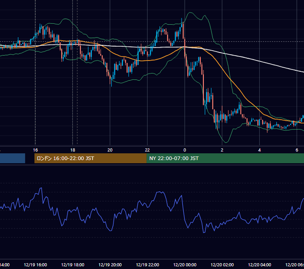Click the blue session bar before ロンドン
304x269 pixels.
pyautogui.click(x=13, y=158)
